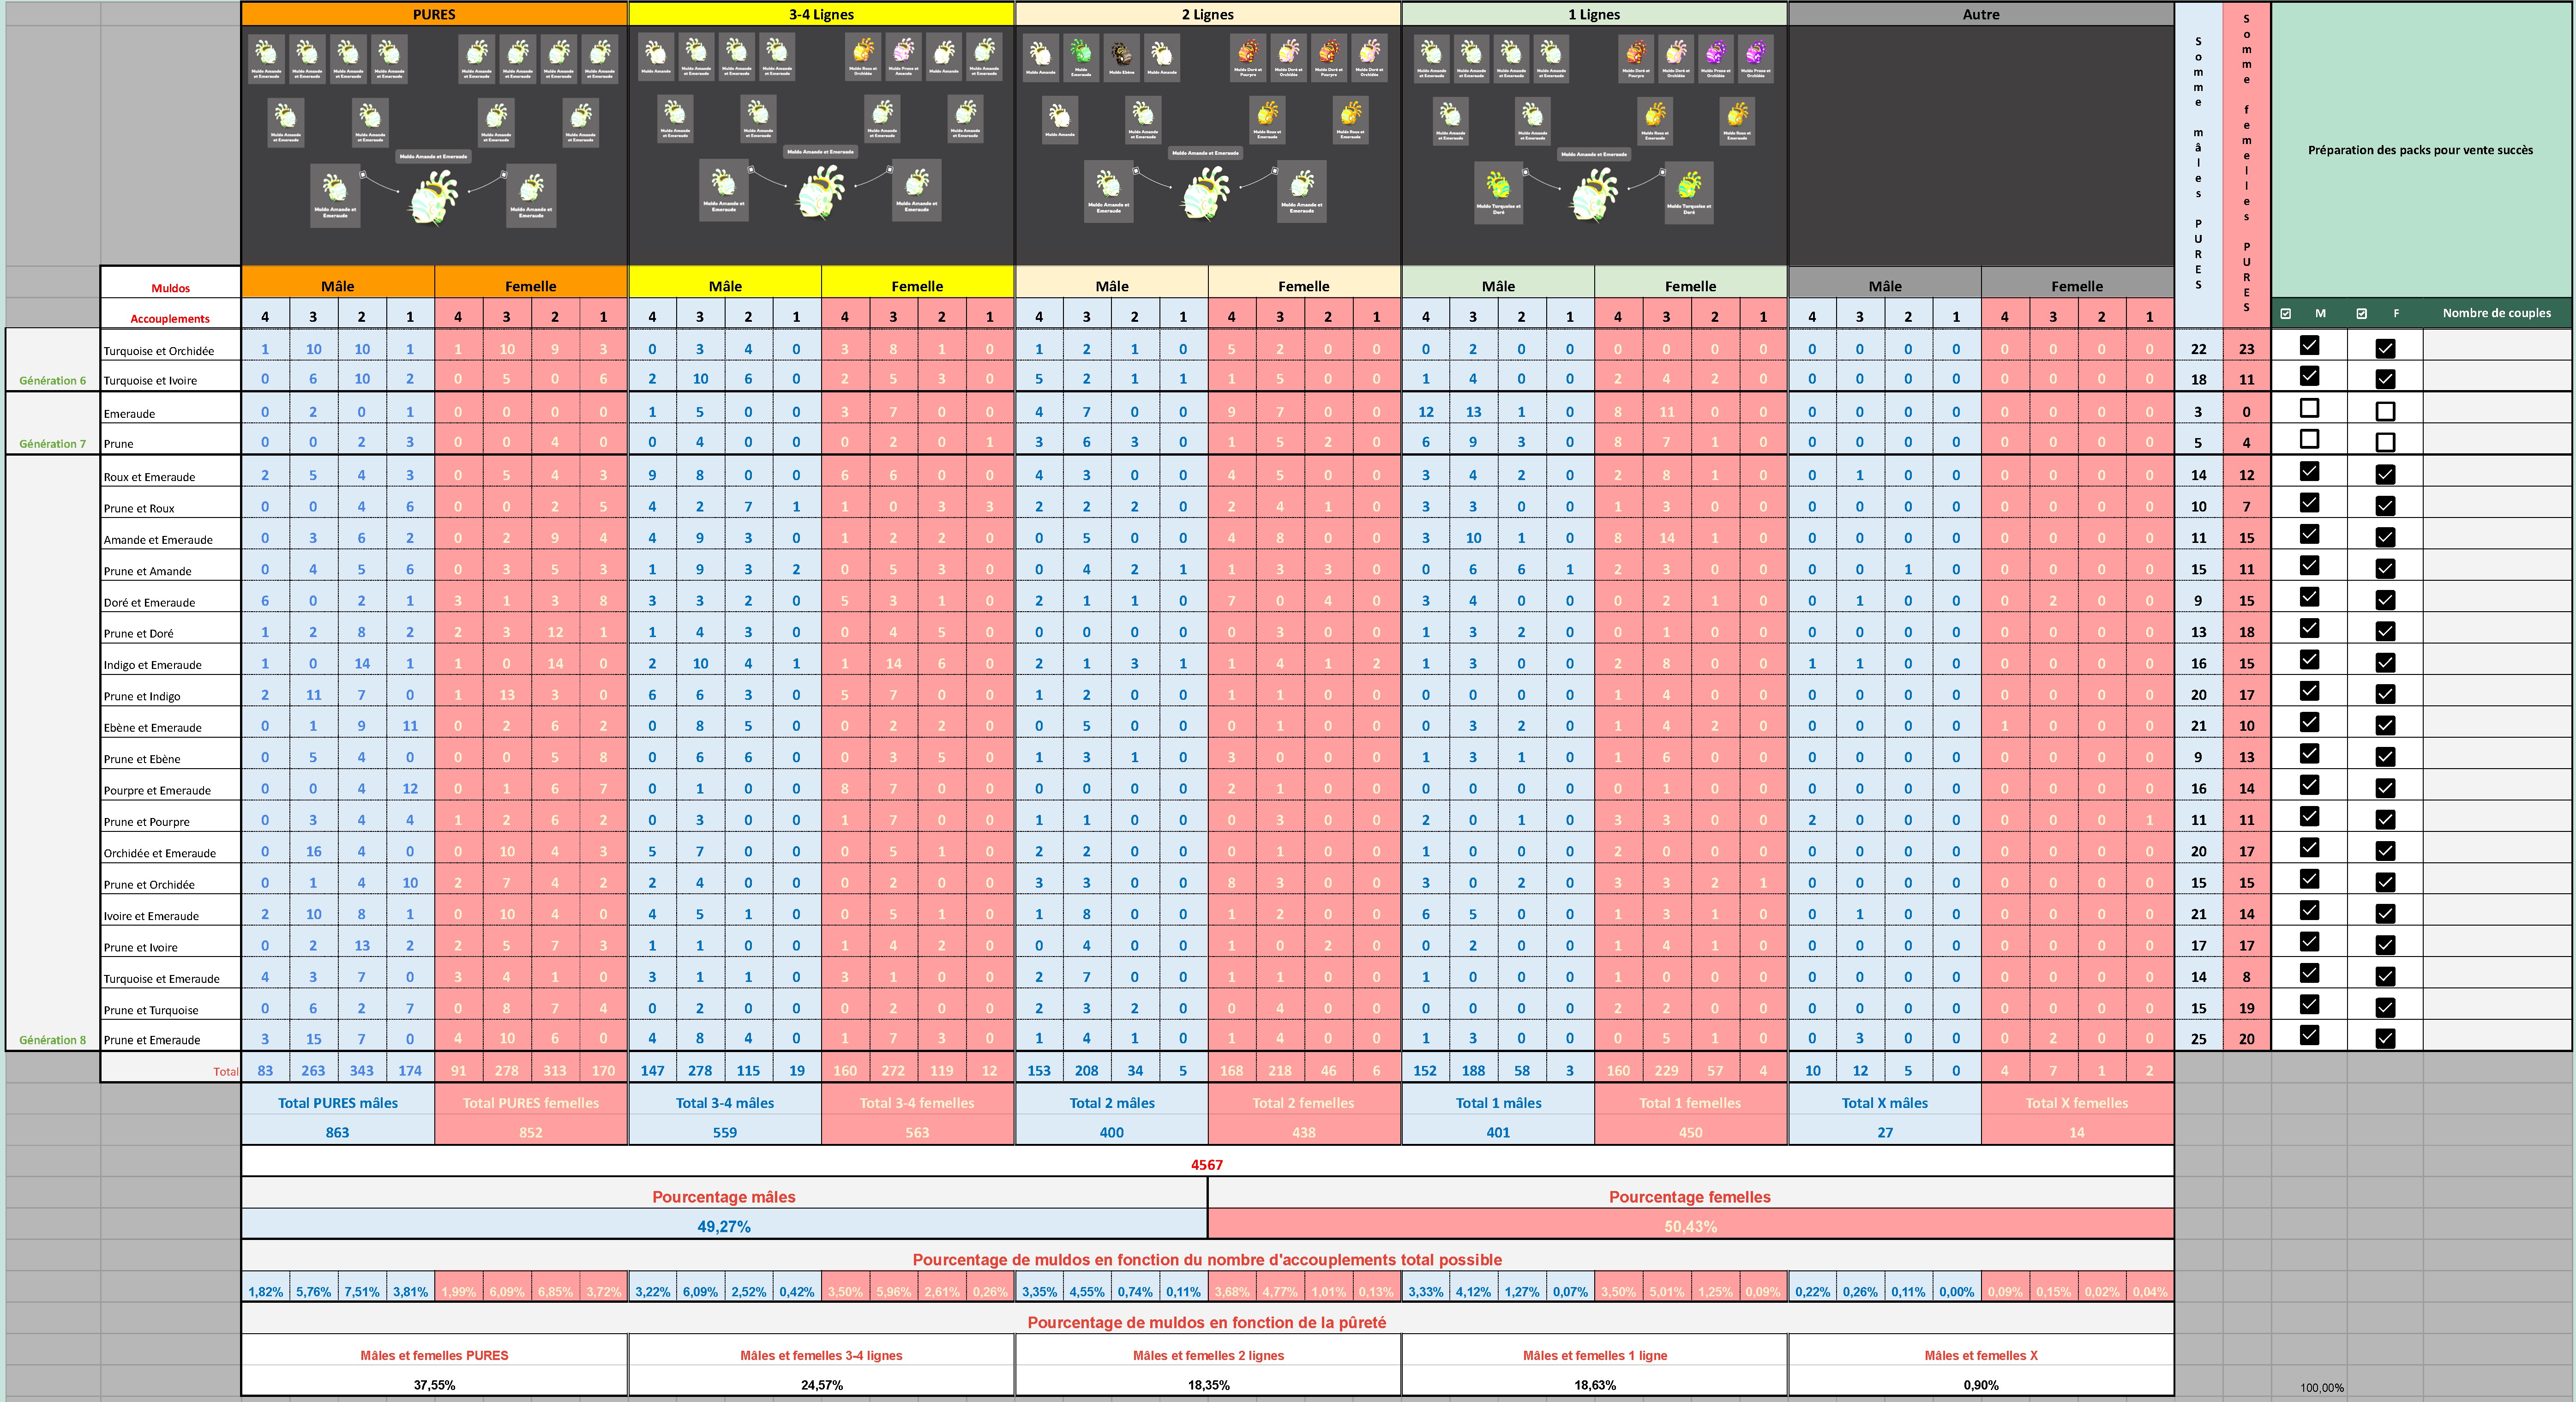Select the 2 Lignes header

pyautogui.click(x=1207, y=14)
